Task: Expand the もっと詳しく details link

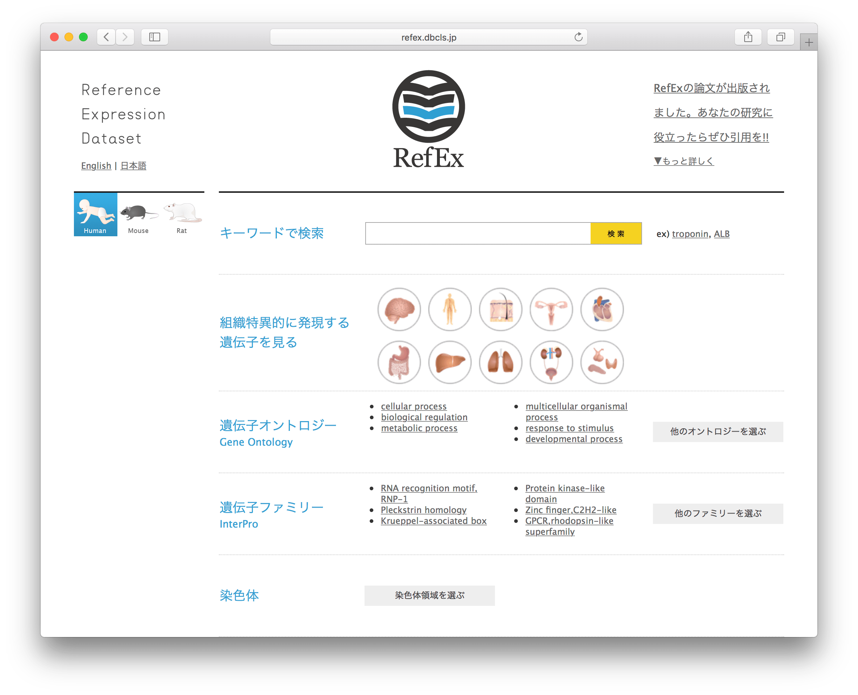Action: point(683,161)
